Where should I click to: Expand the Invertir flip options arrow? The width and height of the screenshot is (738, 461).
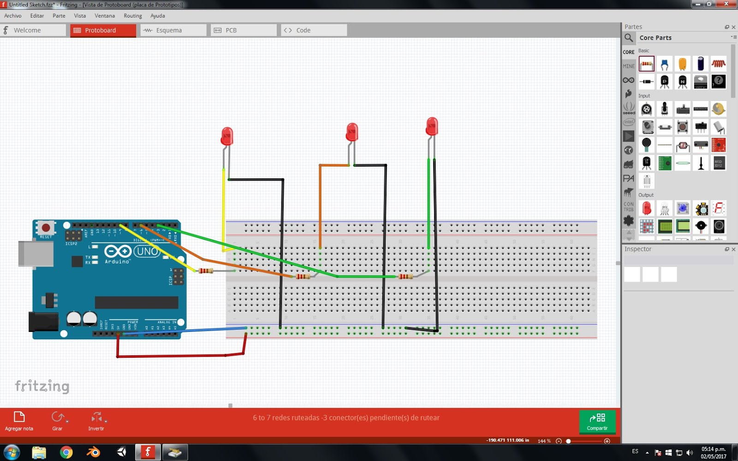pyautogui.click(x=106, y=421)
